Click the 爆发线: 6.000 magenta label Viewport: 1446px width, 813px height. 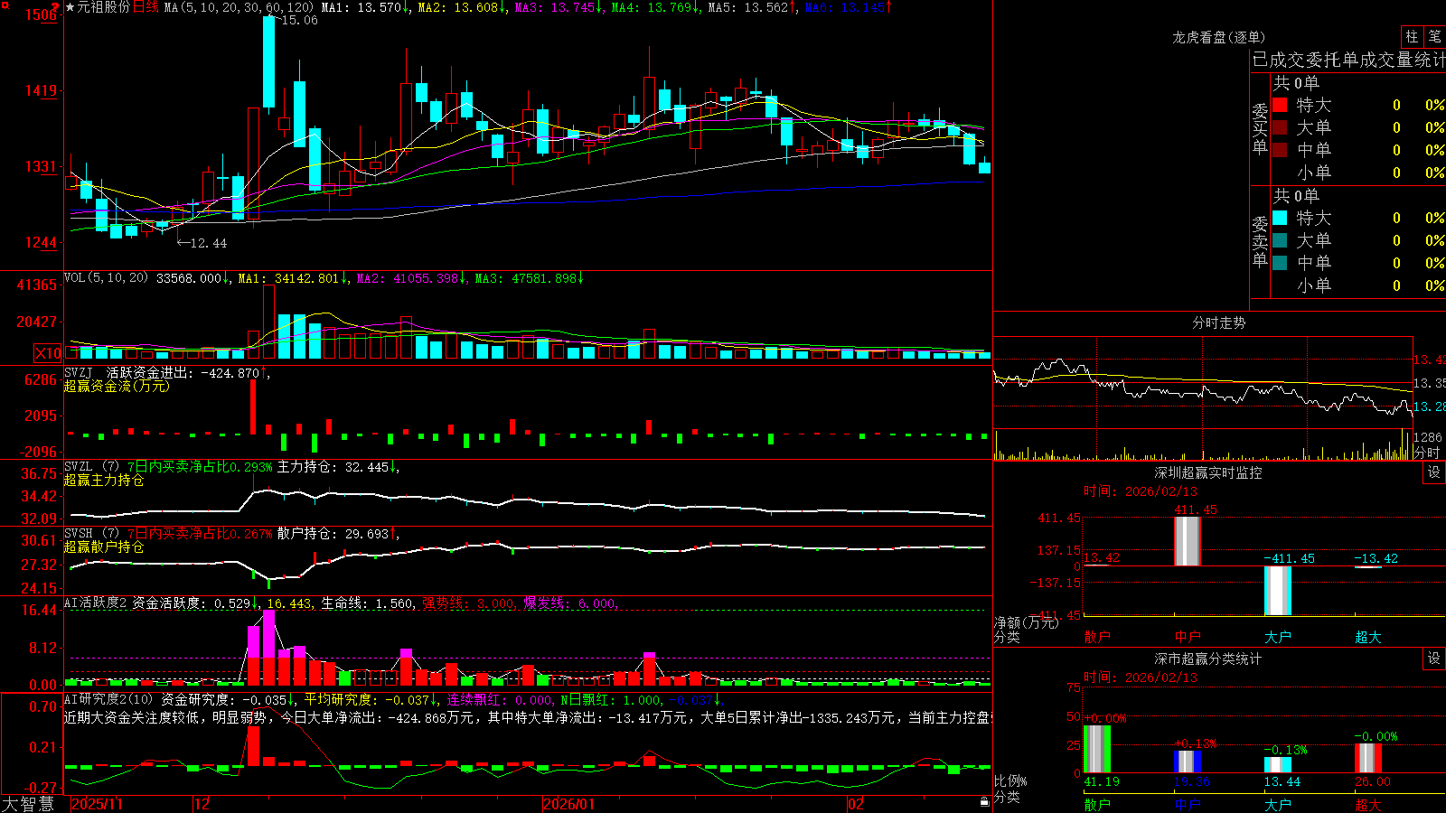569,603
